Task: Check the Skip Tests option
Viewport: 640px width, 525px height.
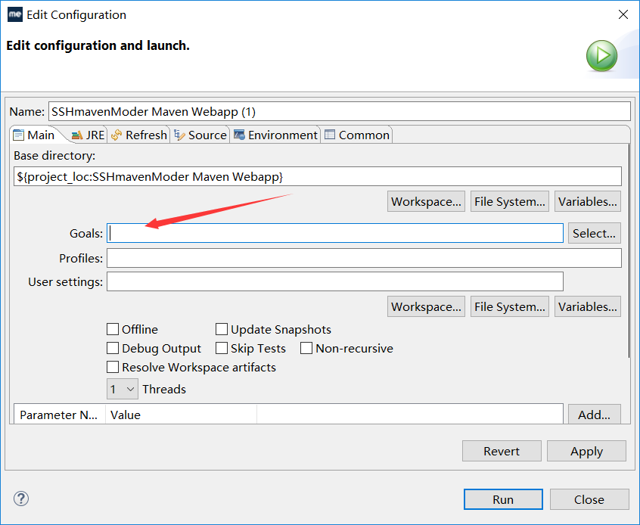Action: (222, 348)
